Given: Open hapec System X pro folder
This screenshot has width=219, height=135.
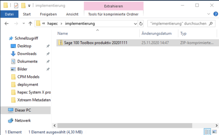Looking at the screenshot, I should click(x=34, y=92).
